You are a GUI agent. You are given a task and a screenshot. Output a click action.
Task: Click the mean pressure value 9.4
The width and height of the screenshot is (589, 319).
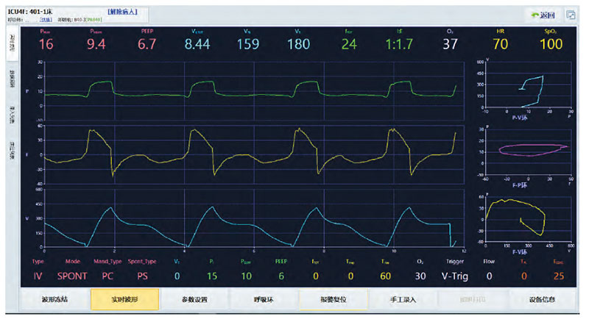(96, 44)
